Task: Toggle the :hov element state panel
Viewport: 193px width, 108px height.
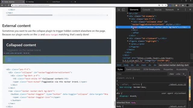Action: pyautogui.click(x=172, y=74)
